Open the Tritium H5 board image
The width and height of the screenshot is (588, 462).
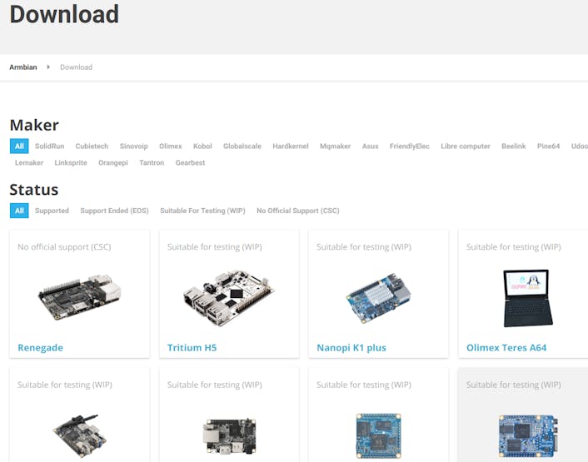(229, 297)
